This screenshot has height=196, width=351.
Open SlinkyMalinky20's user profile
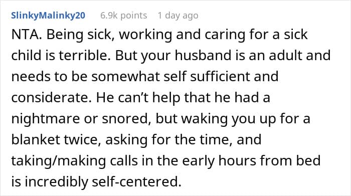point(48,16)
